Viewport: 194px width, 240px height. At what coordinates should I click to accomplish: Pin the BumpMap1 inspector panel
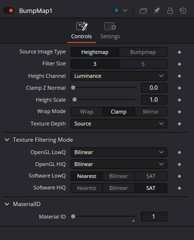pos(156,11)
